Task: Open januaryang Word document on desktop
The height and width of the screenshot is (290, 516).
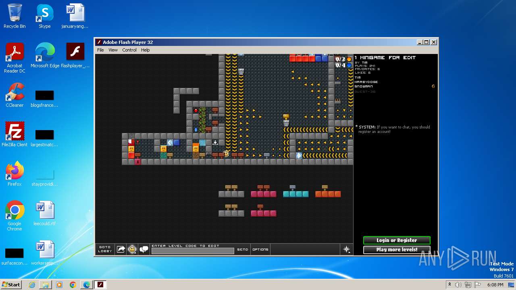Action: [x=75, y=16]
